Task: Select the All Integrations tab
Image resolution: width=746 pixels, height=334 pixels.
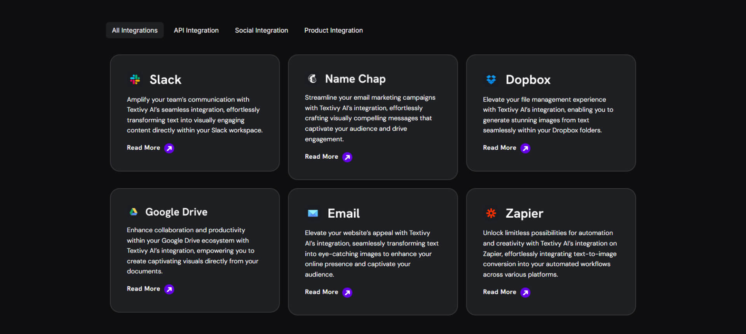Action: pyautogui.click(x=134, y=30)
